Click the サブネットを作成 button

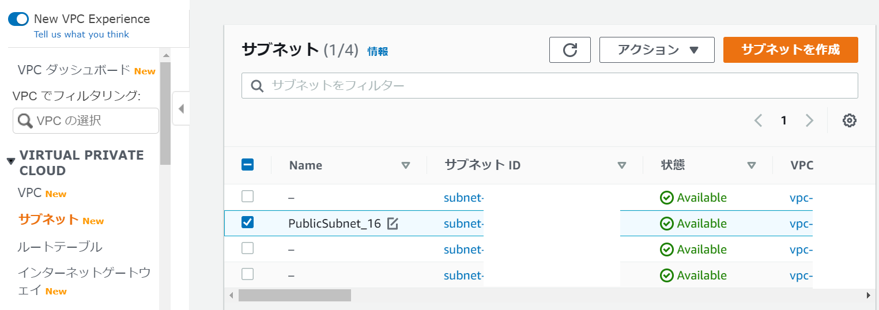click(791, 50)
